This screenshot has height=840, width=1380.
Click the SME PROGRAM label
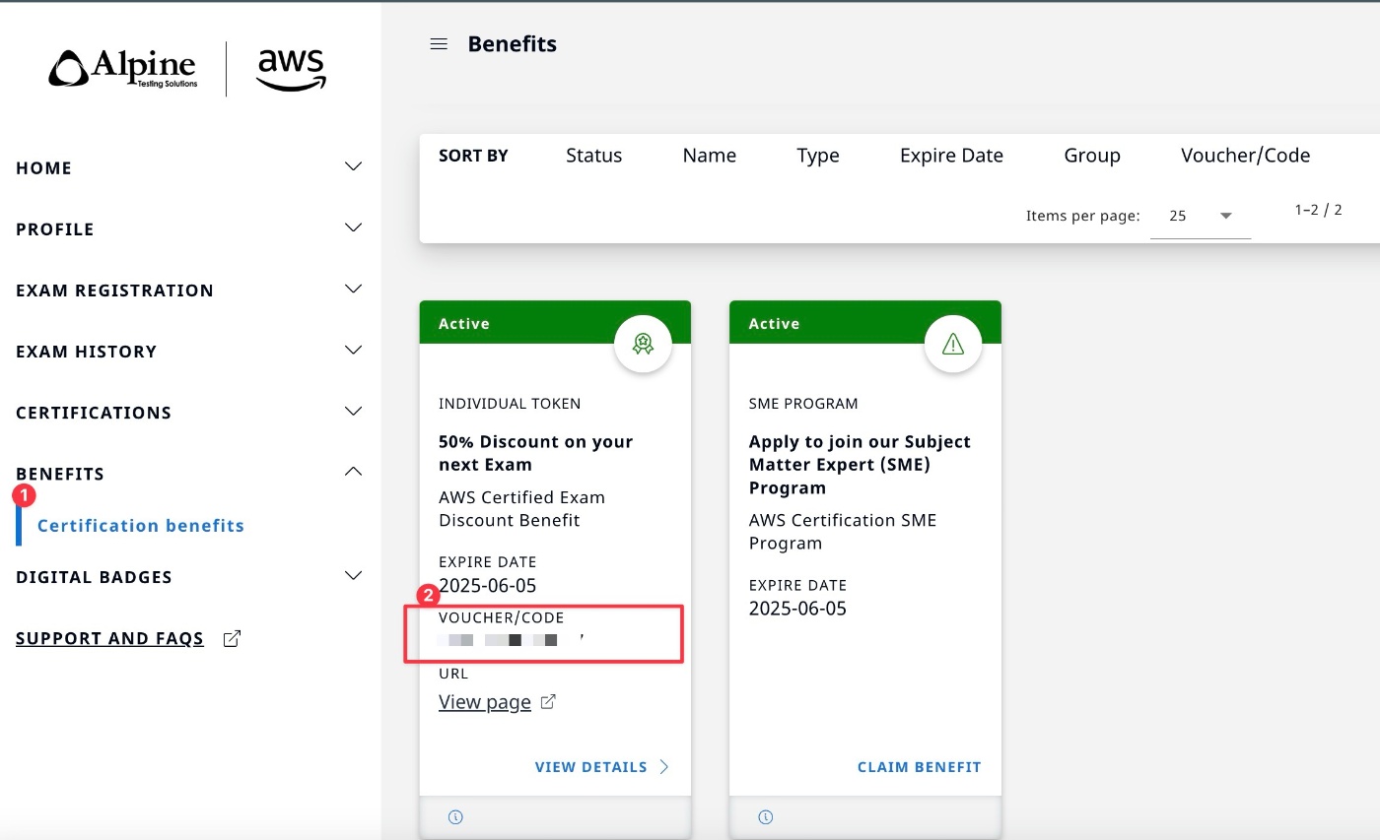pos(803,404)
